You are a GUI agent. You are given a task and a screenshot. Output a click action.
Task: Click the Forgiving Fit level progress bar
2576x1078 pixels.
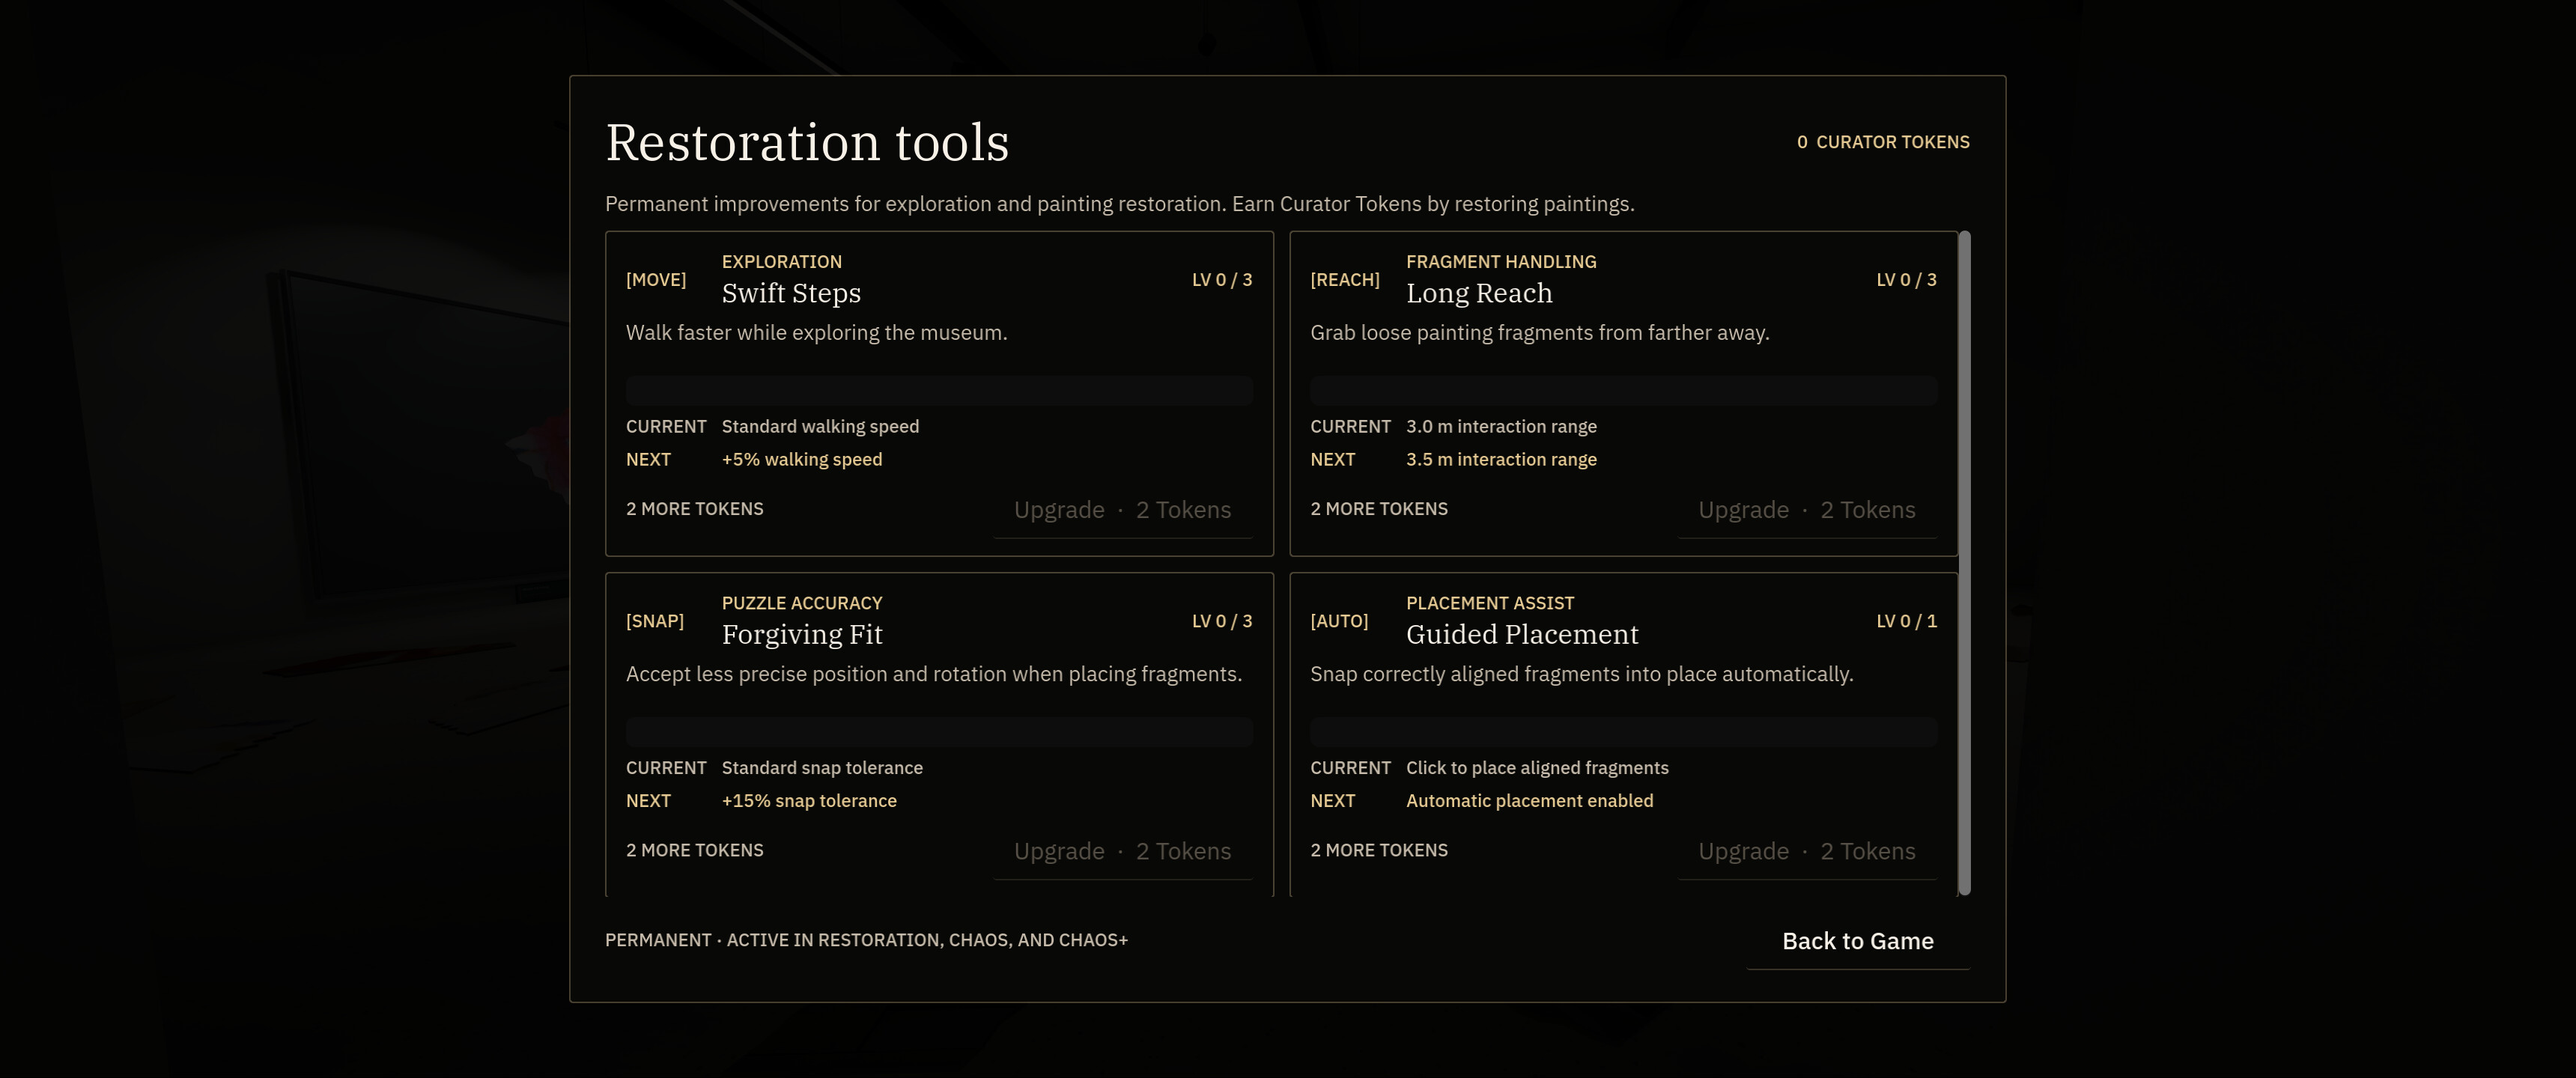939,732
